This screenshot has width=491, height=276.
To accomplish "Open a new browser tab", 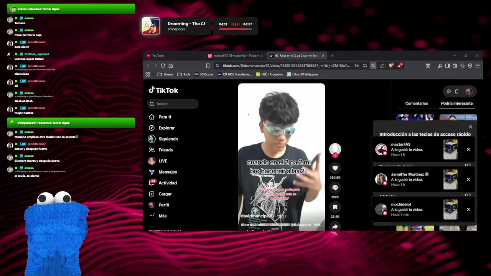I will [332, 56].
